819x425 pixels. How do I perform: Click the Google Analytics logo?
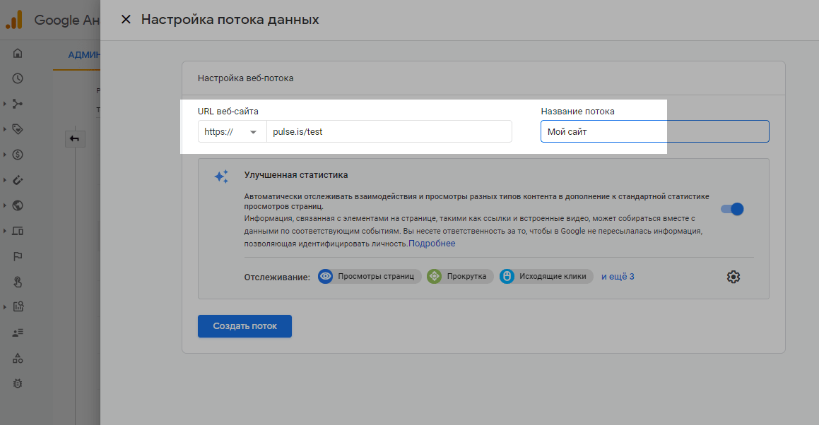point(14,20)
